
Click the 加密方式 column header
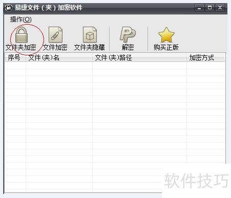pyautogui.click(x=206, y=57)
